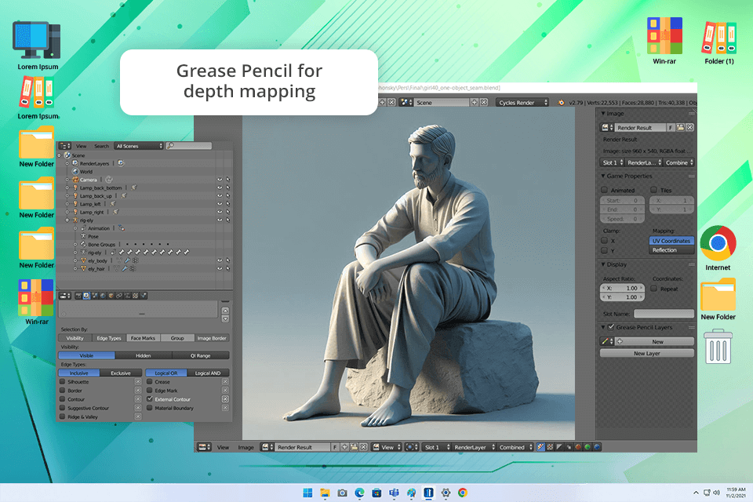Open World properties tab icon
753x502 pixels.
click(103, 296)
